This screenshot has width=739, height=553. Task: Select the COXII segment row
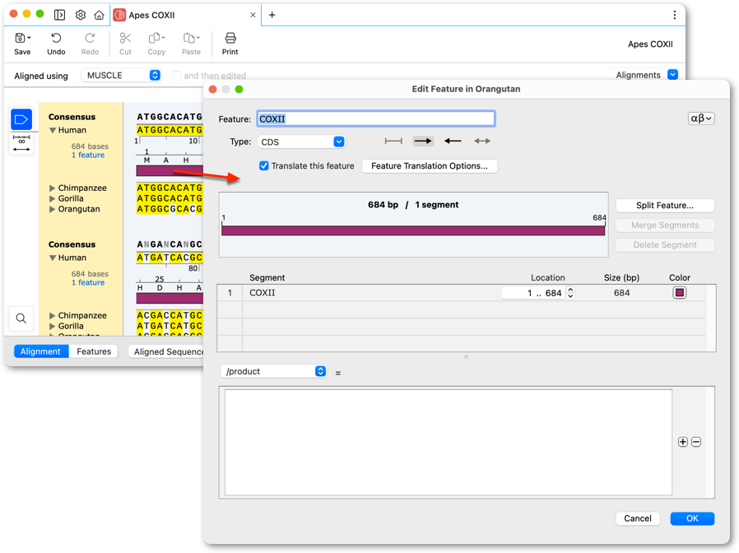[461, 293]
